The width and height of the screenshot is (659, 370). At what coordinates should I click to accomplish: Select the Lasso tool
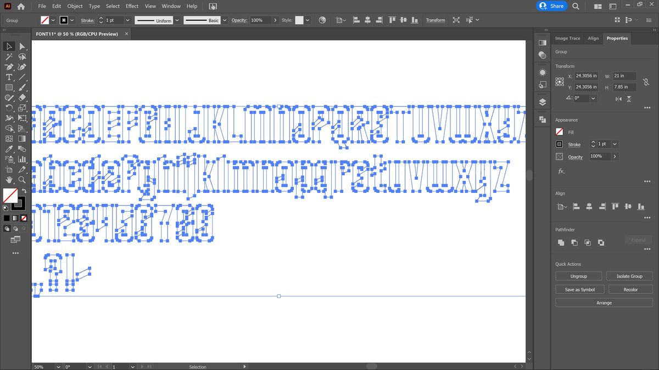click(x=22, y=56)
